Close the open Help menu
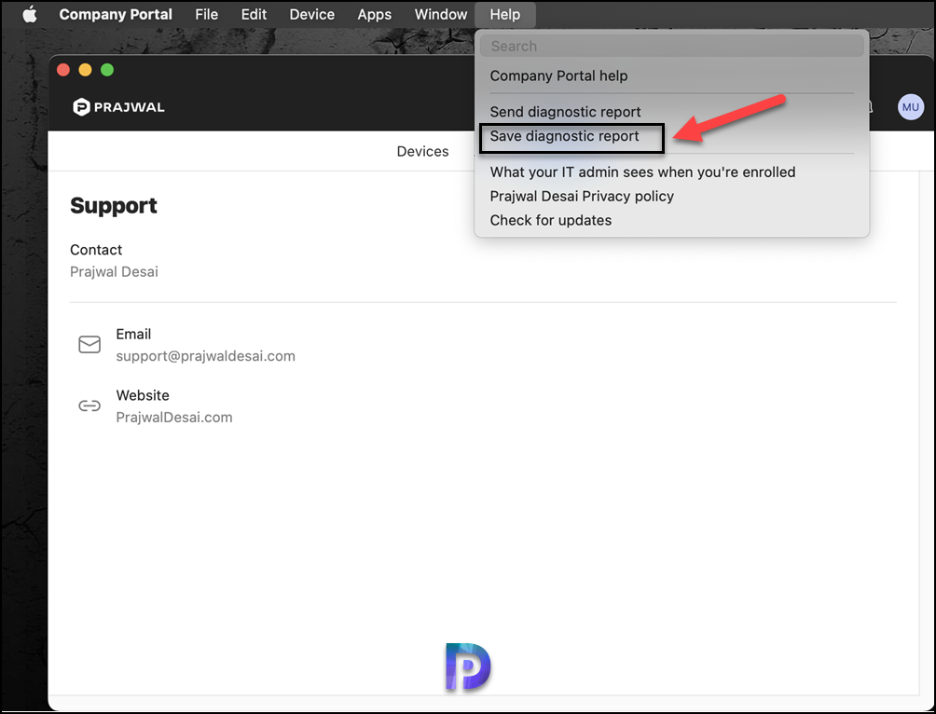 click(x=505, y=14)
